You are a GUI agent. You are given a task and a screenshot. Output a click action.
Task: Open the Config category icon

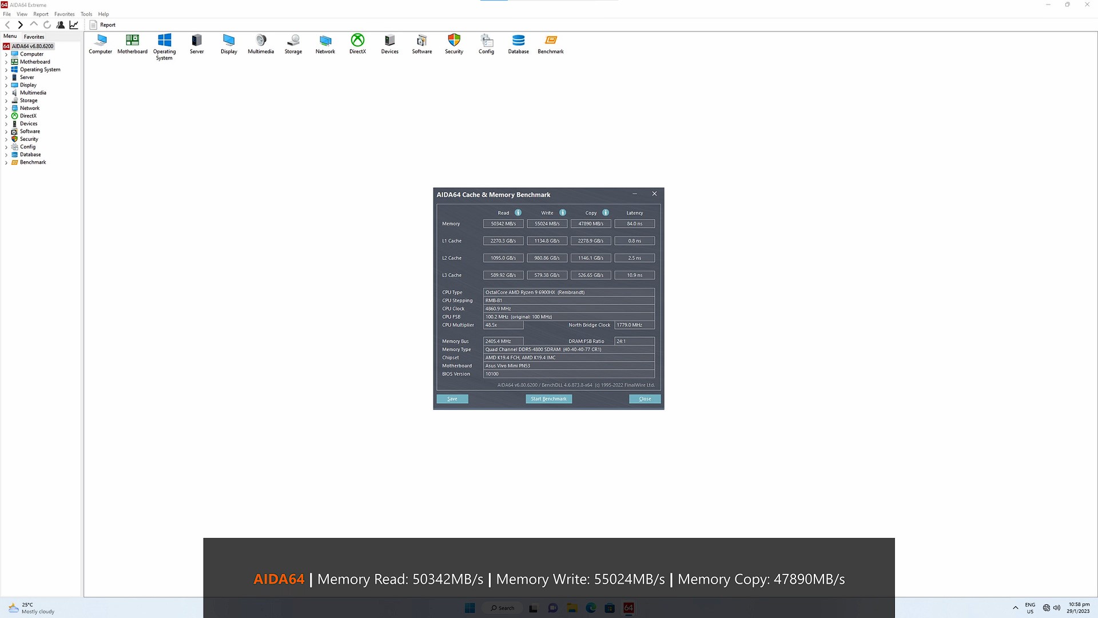(487, 44)
